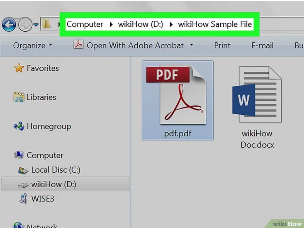Click the Print toolbar button

(222, 46)
